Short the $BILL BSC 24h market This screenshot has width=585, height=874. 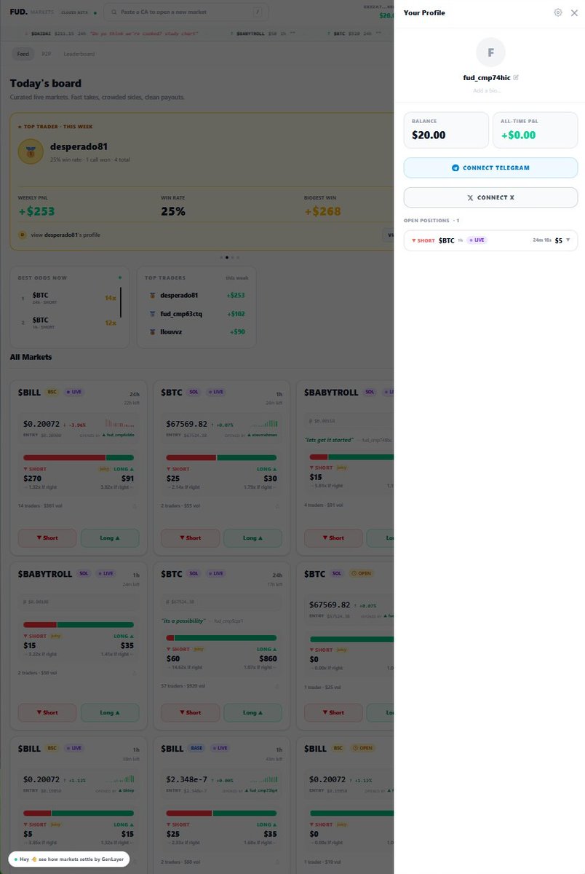pos(47,538)
